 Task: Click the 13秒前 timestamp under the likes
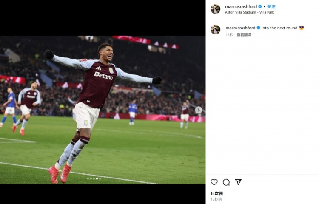click(216, 199)
